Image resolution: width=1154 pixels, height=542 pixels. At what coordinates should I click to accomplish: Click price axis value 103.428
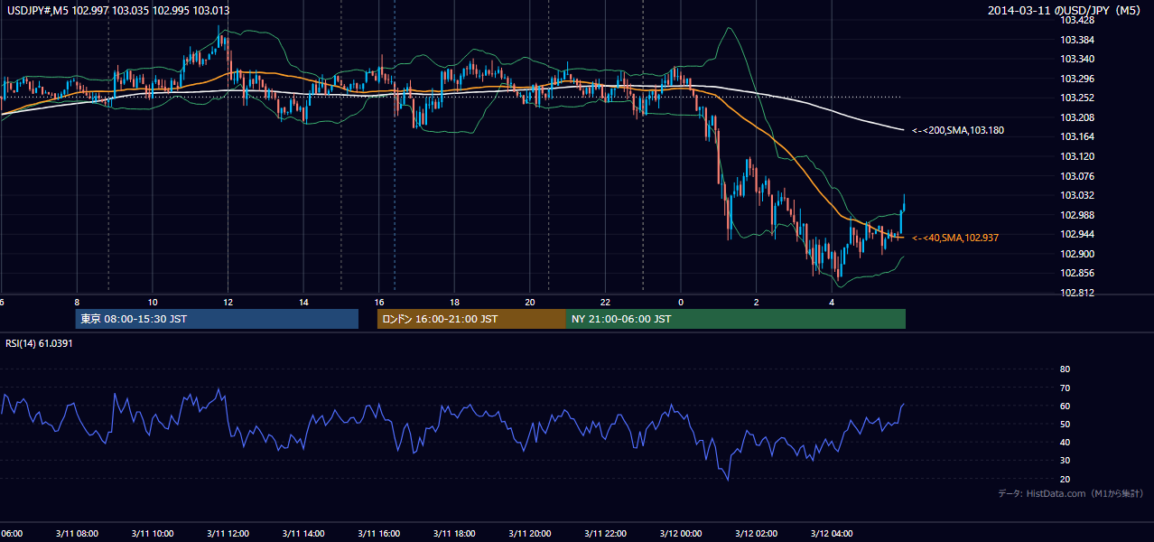coord(1077,20)
